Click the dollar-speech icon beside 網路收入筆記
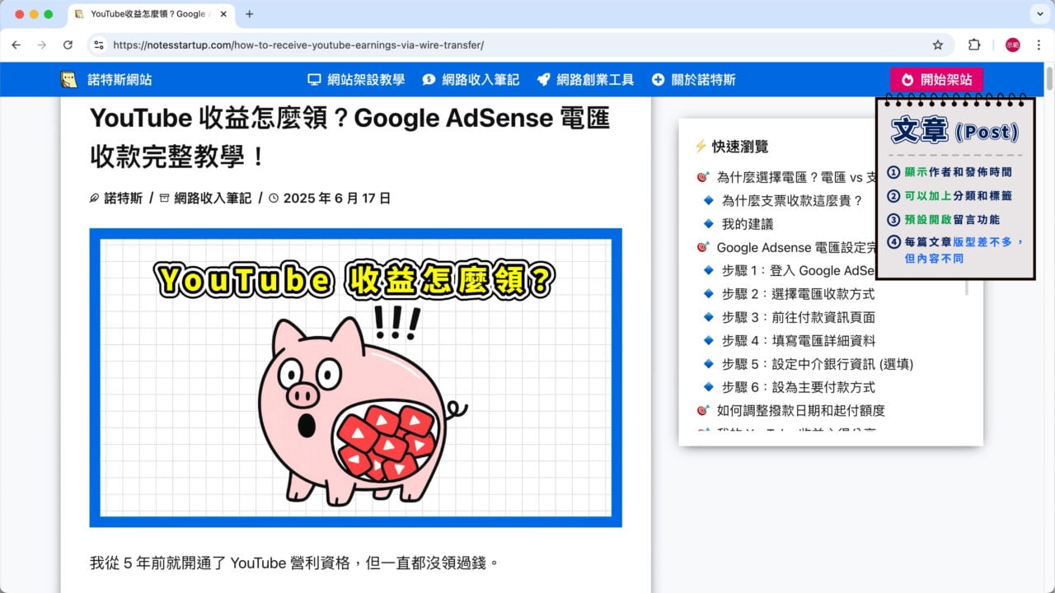1055x593 pixels. (x=429, y=79)
